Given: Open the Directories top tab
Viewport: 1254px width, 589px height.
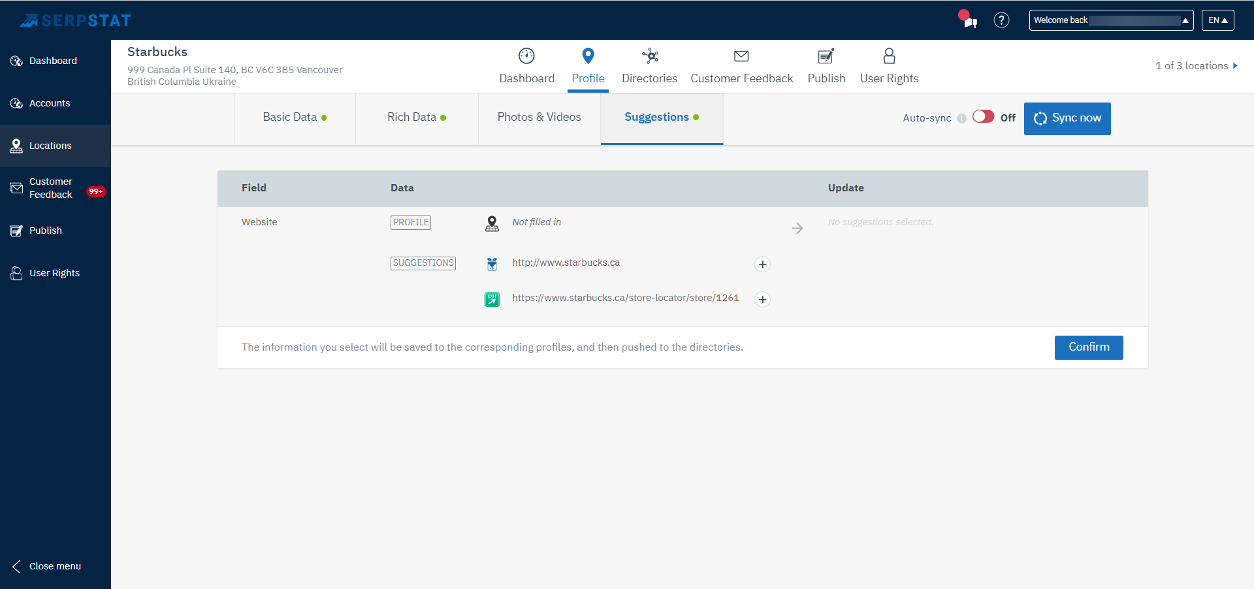Looking at the screenshot, I should [x=649, y=67].
